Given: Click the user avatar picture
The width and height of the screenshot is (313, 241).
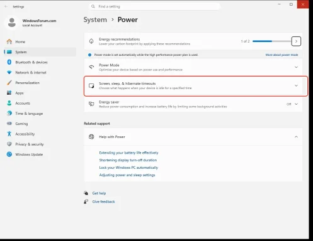Looking at the screenshot, I should [x=12, y=23].
